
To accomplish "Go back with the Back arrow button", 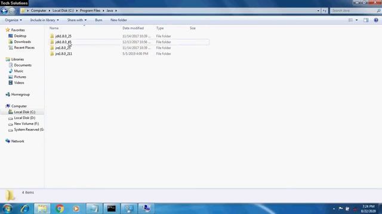I will 4,11.
